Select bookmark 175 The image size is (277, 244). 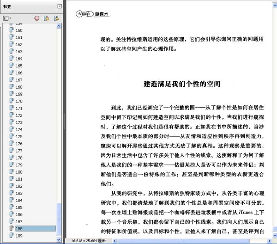click(19, 137)
